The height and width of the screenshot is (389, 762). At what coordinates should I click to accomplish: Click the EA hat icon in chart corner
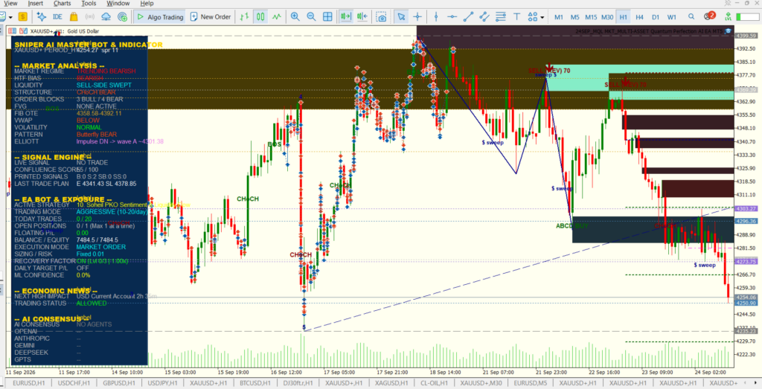pyautogui.click(x=729, y=31)
